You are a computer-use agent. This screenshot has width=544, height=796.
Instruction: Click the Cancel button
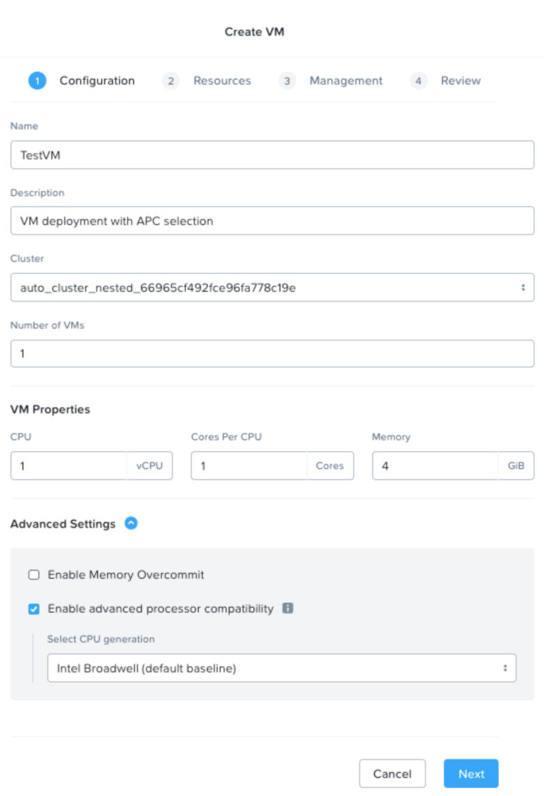click(x=392, y=773)
